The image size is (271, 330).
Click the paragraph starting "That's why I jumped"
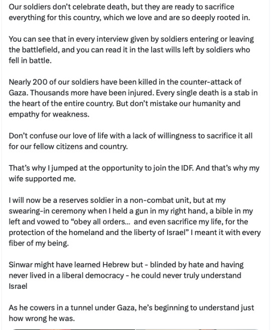[x=134, y=173]
